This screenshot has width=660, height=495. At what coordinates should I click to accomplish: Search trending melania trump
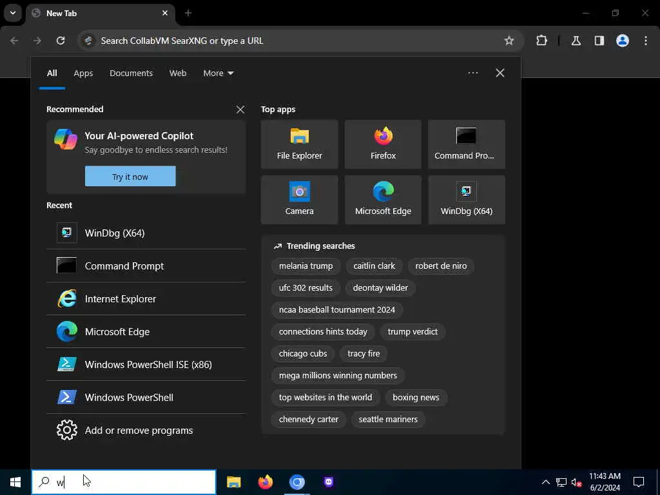tap(306, 266)
